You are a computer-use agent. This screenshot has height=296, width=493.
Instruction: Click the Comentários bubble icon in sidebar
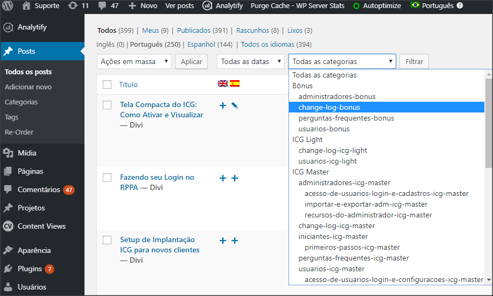coord(8,189)
